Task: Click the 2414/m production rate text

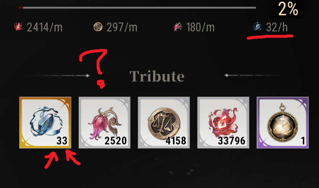Action: pyautogui.click(x=45, y=27)
